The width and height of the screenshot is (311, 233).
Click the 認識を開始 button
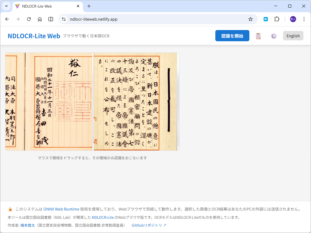click(232, 35)
